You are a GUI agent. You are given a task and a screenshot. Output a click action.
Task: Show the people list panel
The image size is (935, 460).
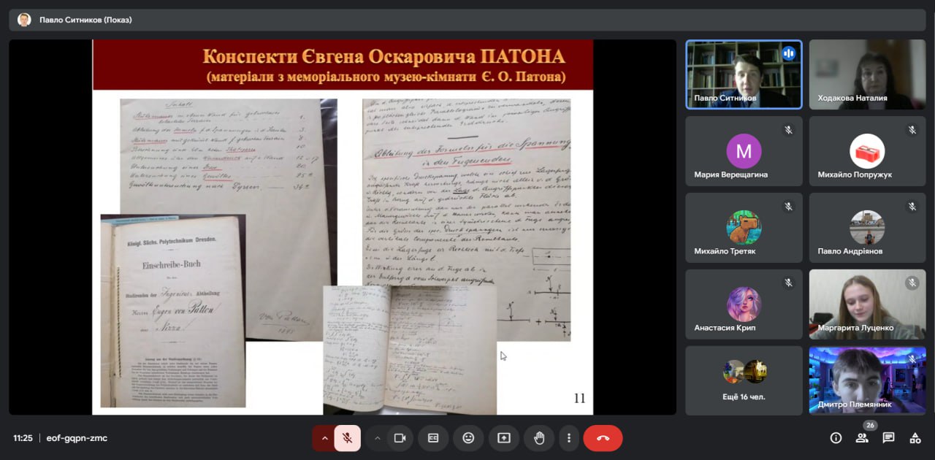(862, 438)
